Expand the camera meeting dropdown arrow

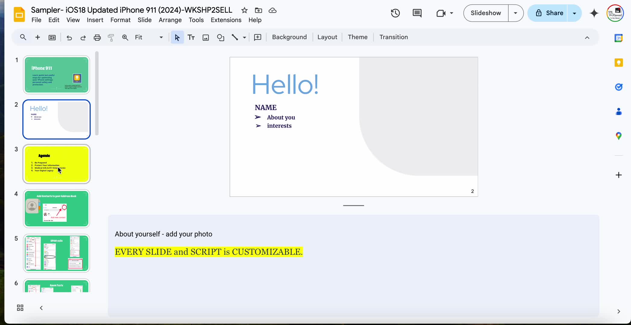[451, 13]
